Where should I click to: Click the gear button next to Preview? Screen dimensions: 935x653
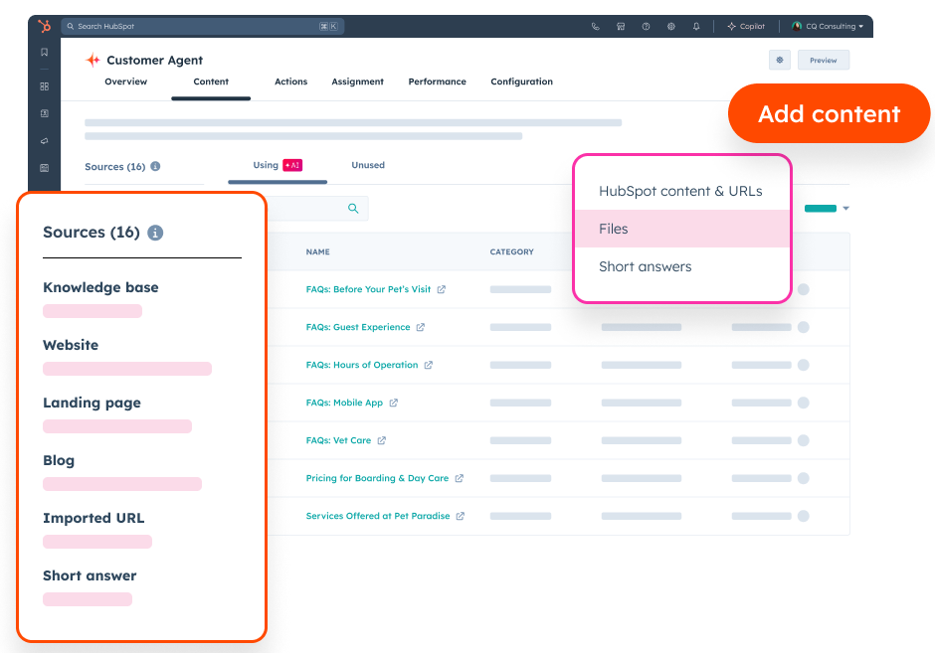[780, 60]
